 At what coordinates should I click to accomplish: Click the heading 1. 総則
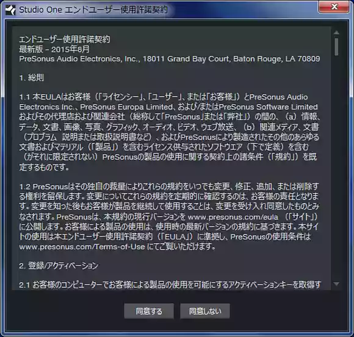pyautogui.click(x=32, y=78)
